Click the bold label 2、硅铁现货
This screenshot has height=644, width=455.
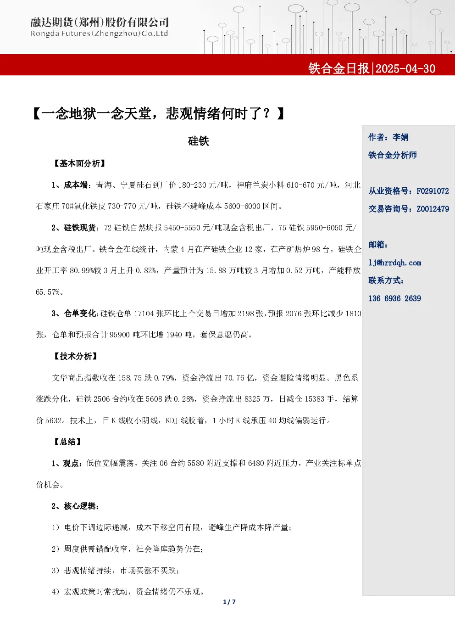click(x=73, y=228)
